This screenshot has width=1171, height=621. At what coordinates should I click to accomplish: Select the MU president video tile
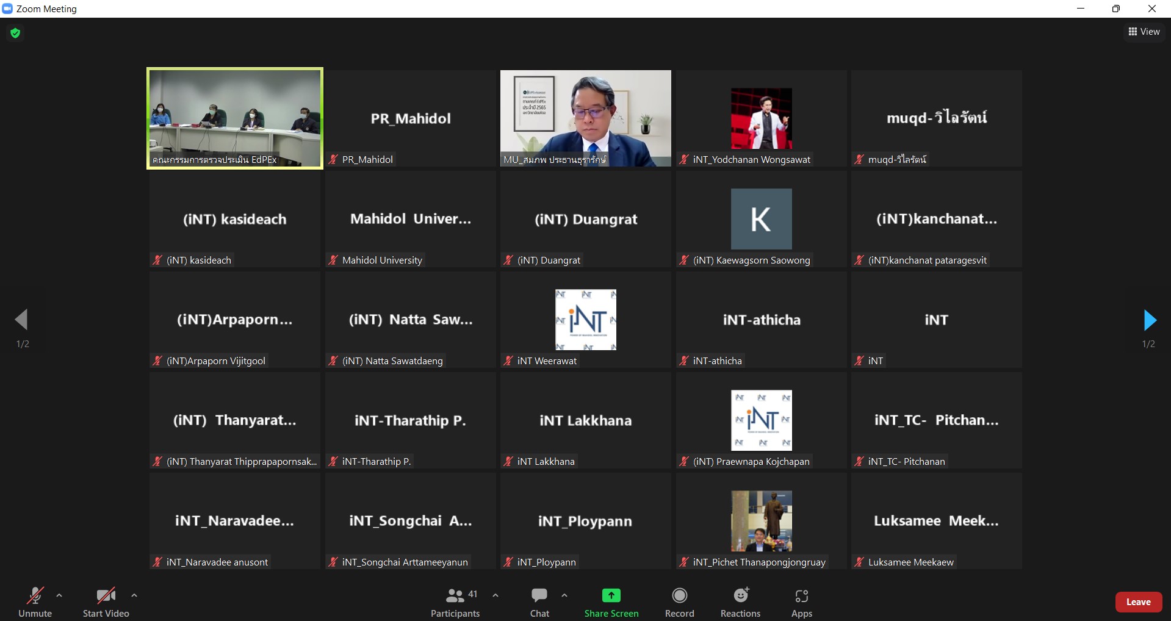coord(585,118)
